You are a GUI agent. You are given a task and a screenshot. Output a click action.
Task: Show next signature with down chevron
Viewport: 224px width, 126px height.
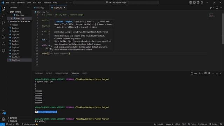(x=52, y=51)
